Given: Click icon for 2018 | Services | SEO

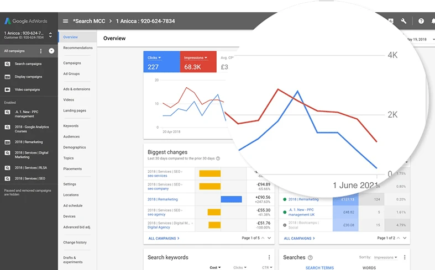Looking at the screenshot, I should tap(8, 179).
